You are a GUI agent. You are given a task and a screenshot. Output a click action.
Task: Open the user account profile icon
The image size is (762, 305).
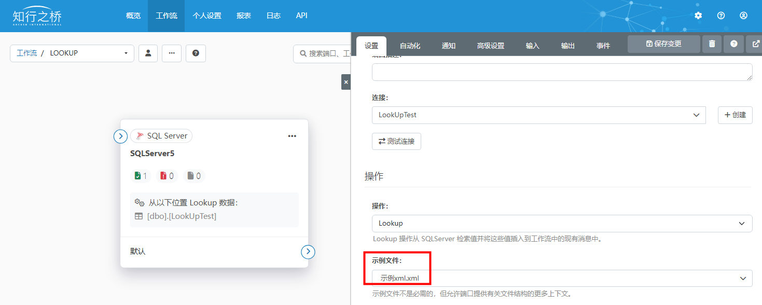743,16
